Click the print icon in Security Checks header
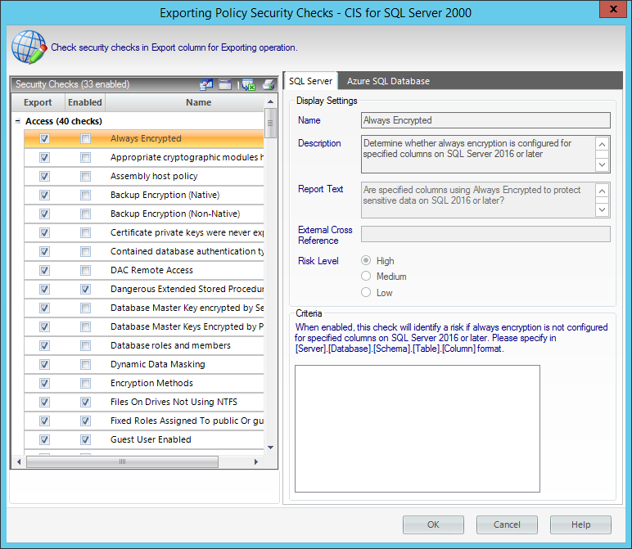Viewport: 632px width, 549px height. click(268, 84)
